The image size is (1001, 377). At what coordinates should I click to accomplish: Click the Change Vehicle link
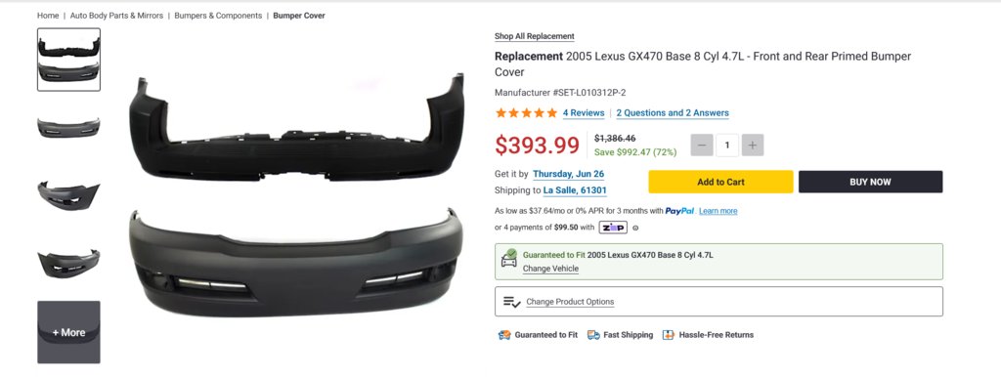[x=550, y=269]
